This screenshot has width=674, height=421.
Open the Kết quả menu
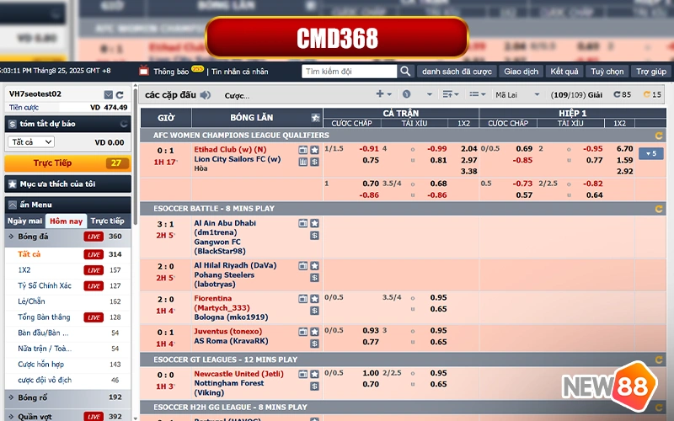tap(564, 72)
